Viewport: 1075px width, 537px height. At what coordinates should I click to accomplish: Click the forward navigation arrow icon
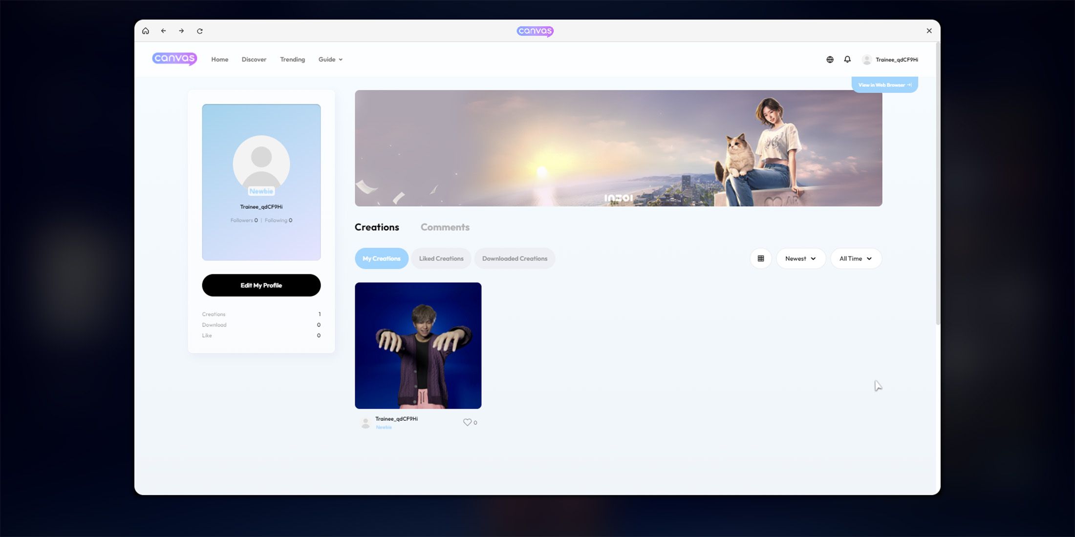[x=181, y=30]
